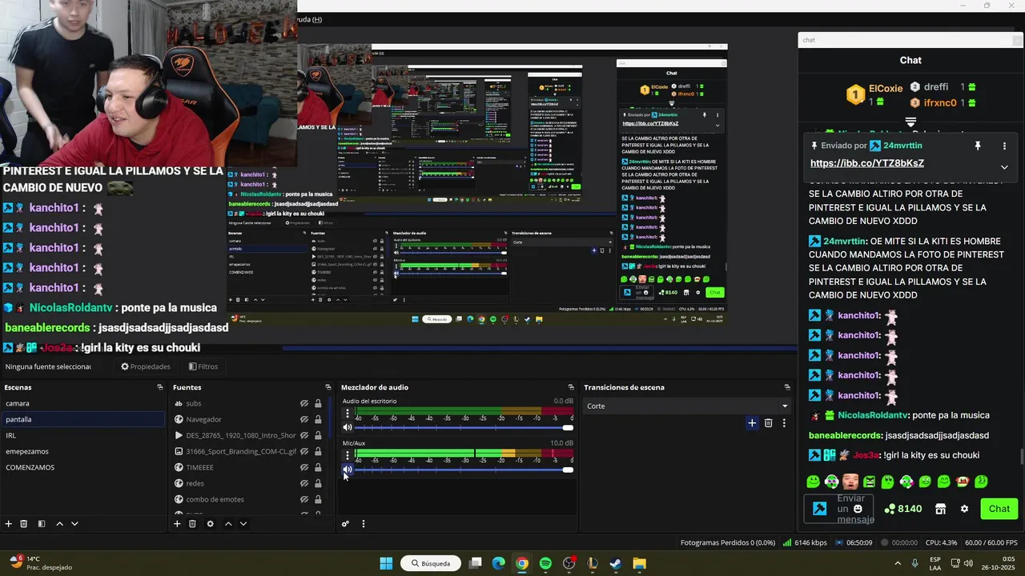Adjust Audio del escritorio volume slider
The image size is (1025, 576).
click(464, 427)
